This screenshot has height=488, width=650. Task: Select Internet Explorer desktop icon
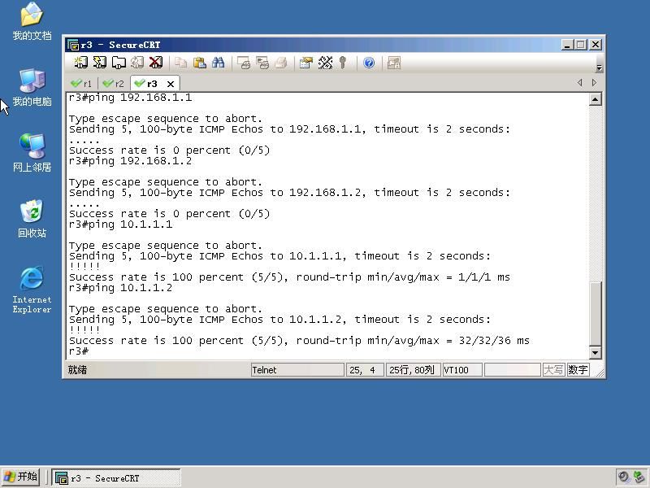point(32,290)
